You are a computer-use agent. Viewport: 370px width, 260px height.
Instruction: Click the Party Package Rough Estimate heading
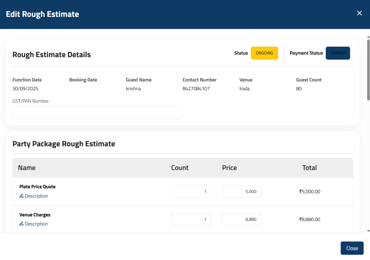[64, 144]
